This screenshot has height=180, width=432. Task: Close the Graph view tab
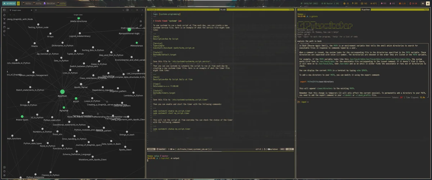tap(31, 10)
